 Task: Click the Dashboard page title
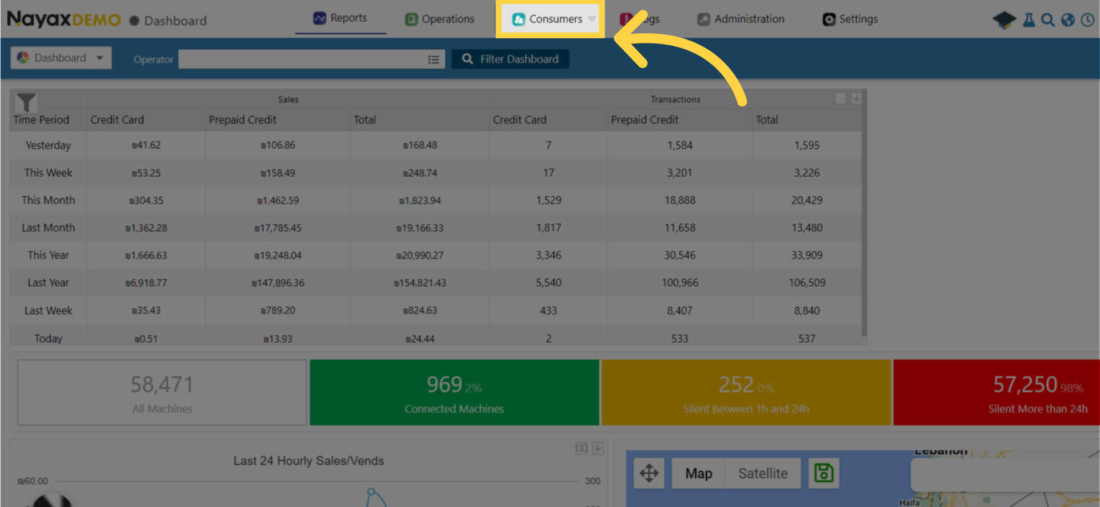coord(175,21)
